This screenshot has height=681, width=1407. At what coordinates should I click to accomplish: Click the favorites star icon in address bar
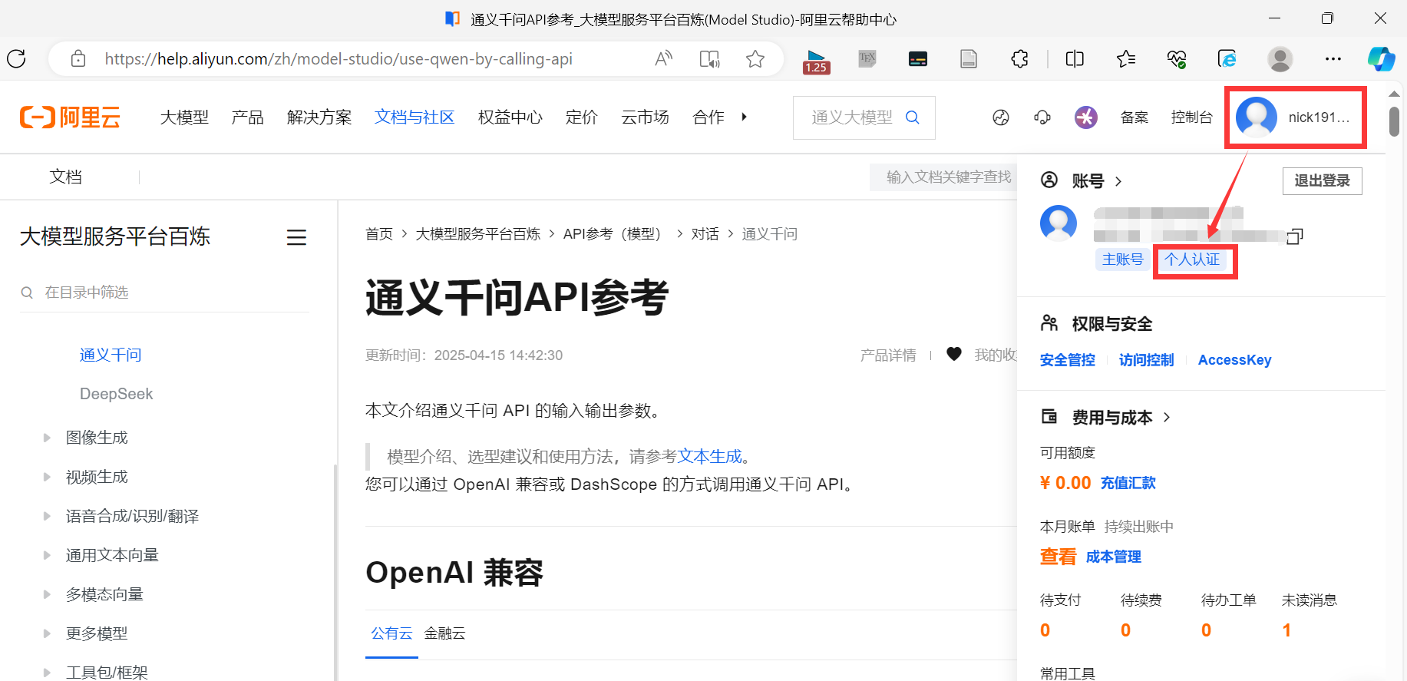(x=755, y=58)
